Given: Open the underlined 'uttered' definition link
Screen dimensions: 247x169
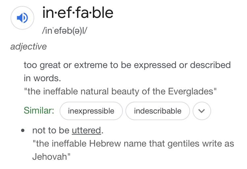Looking at the screenshot, I should (86, 131).
